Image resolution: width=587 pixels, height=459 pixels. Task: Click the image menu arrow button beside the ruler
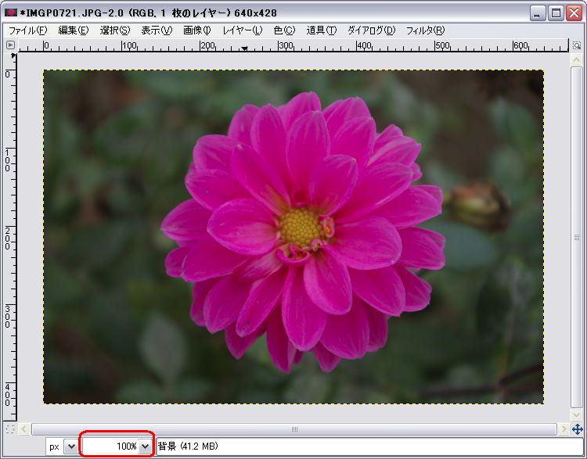point(10,45)
